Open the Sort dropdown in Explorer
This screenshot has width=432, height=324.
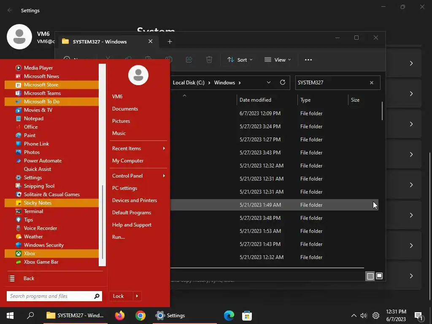click(x=240, y=60)
